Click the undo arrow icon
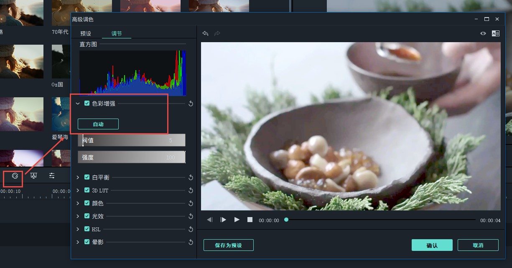This screenshot has width=512, height=268. click(x=205, y=33)
